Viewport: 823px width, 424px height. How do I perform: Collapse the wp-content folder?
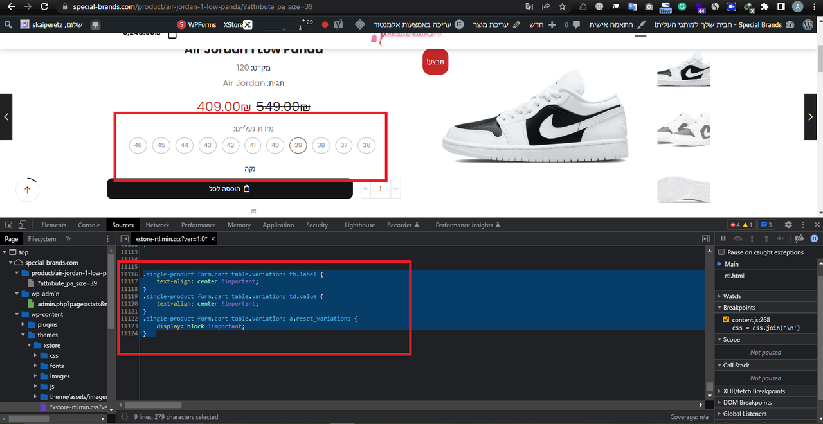(x=15, y=314)
